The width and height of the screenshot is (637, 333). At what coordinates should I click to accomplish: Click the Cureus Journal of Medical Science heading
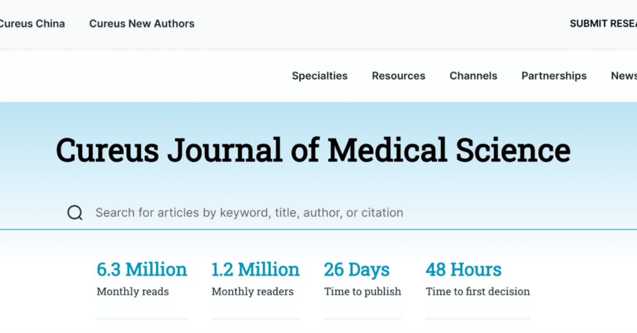(313, 150)
